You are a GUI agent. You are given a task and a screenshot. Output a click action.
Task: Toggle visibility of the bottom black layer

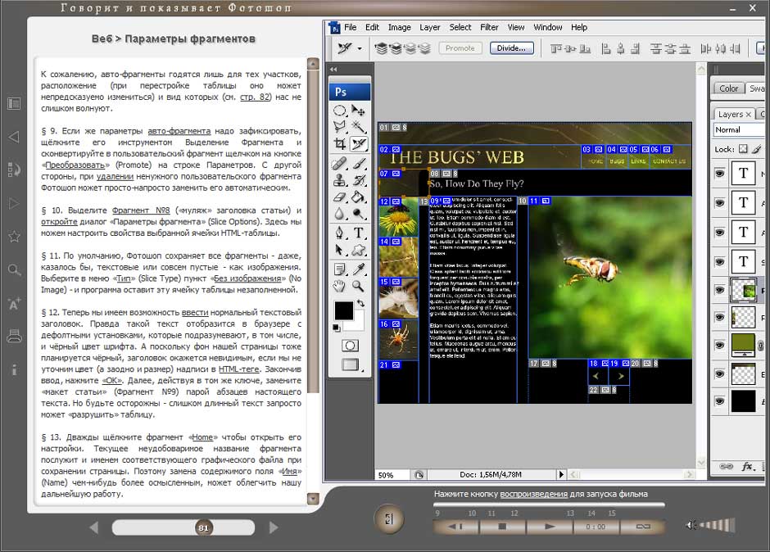pos(720,401)
